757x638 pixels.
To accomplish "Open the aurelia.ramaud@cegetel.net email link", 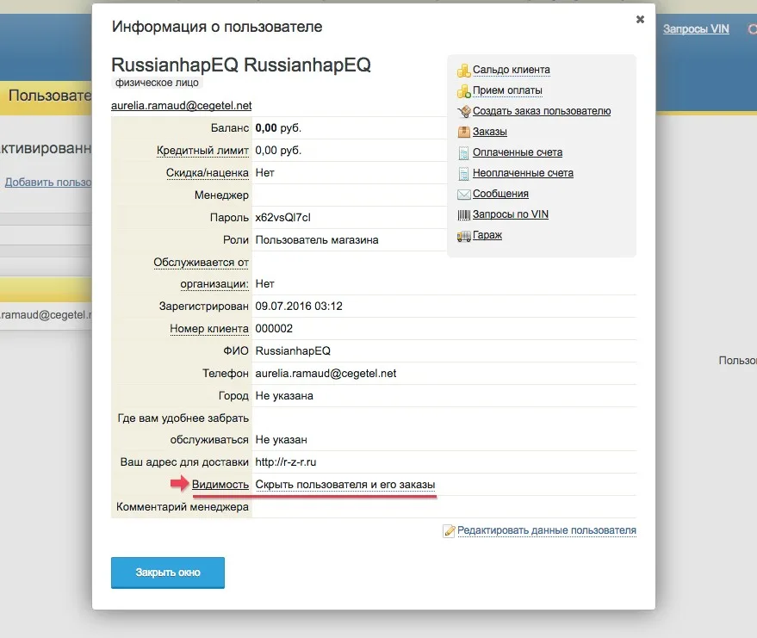I will click(x=181, y=105).
